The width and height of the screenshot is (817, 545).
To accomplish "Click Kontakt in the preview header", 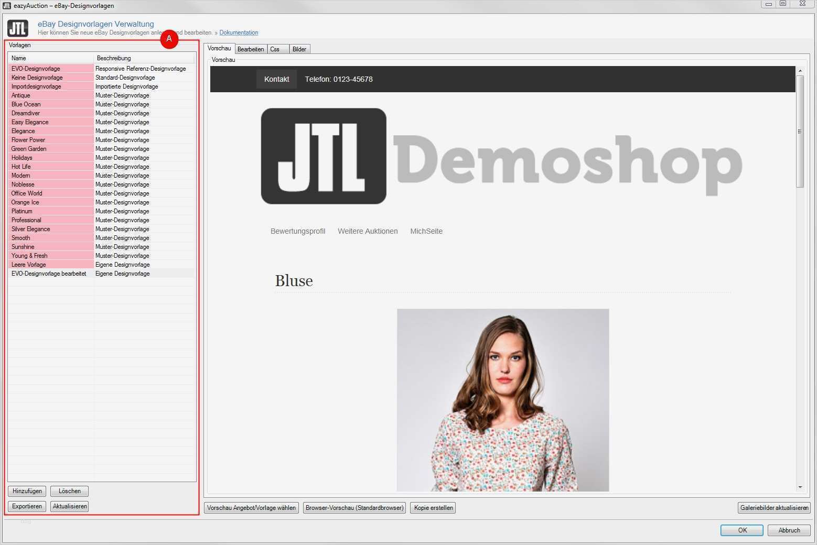I will [x=276, y=79].
